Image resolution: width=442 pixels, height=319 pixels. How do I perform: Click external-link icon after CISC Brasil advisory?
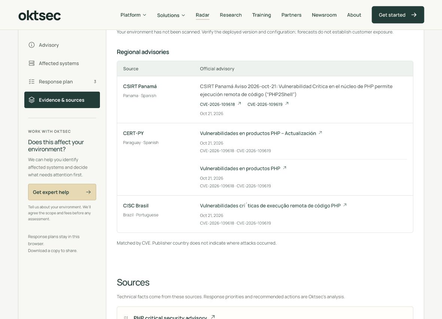click(x=345, y=205)
